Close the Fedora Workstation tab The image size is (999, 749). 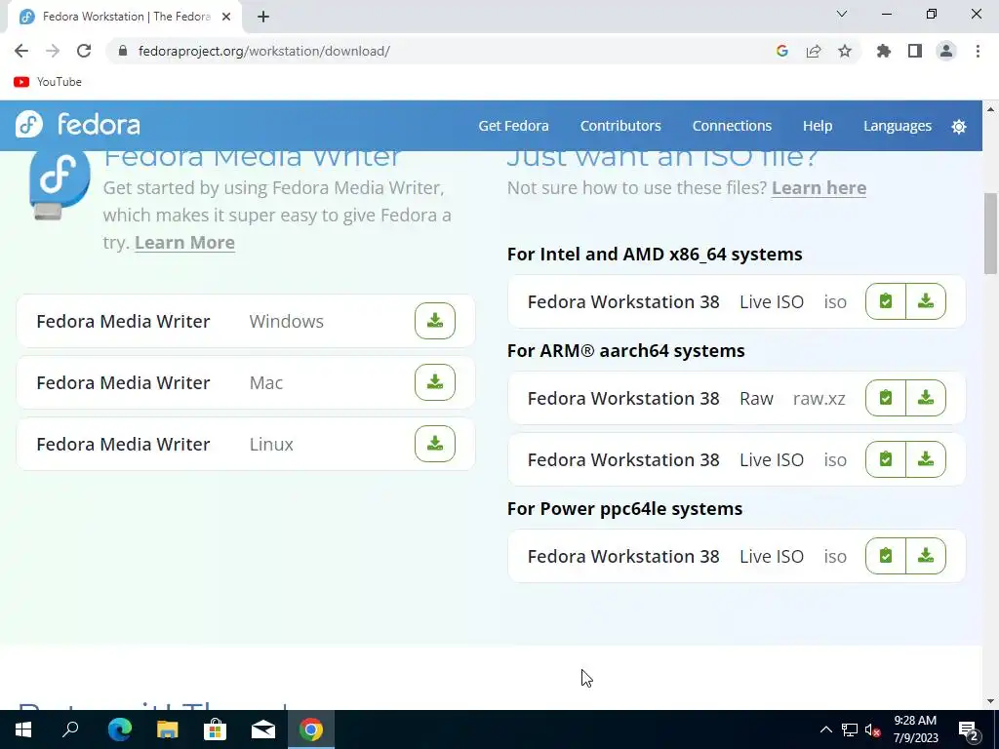pyautogui.click(x=226, y=17)
